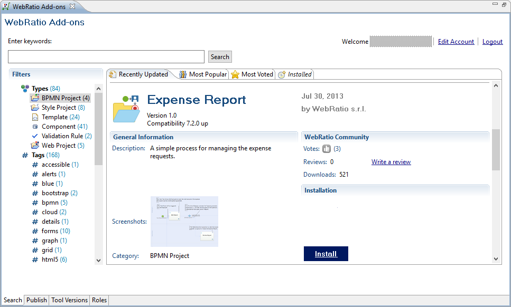Switch to the Publish bottom tab
Viewport: 511px width, 307px height.
click(36, 300)
